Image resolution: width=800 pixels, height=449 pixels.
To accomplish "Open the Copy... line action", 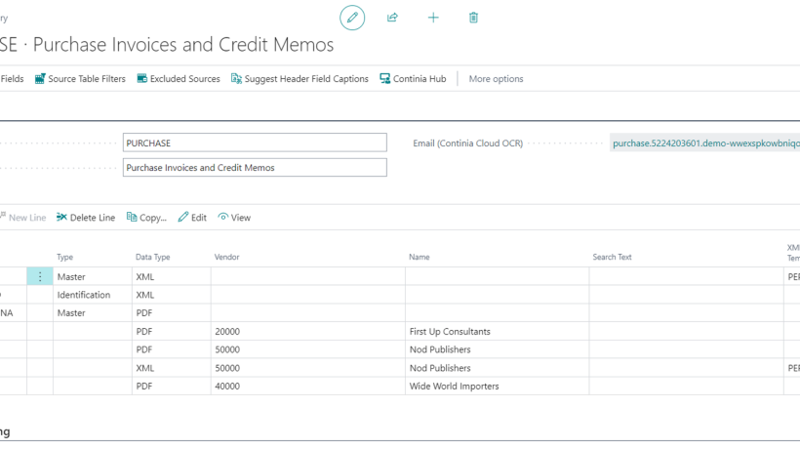I will [x=146, y=218].
